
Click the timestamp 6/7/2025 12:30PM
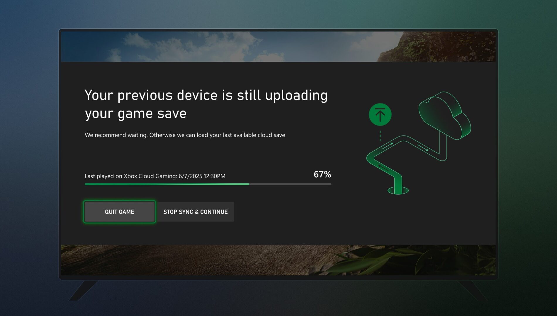point(202,176)
